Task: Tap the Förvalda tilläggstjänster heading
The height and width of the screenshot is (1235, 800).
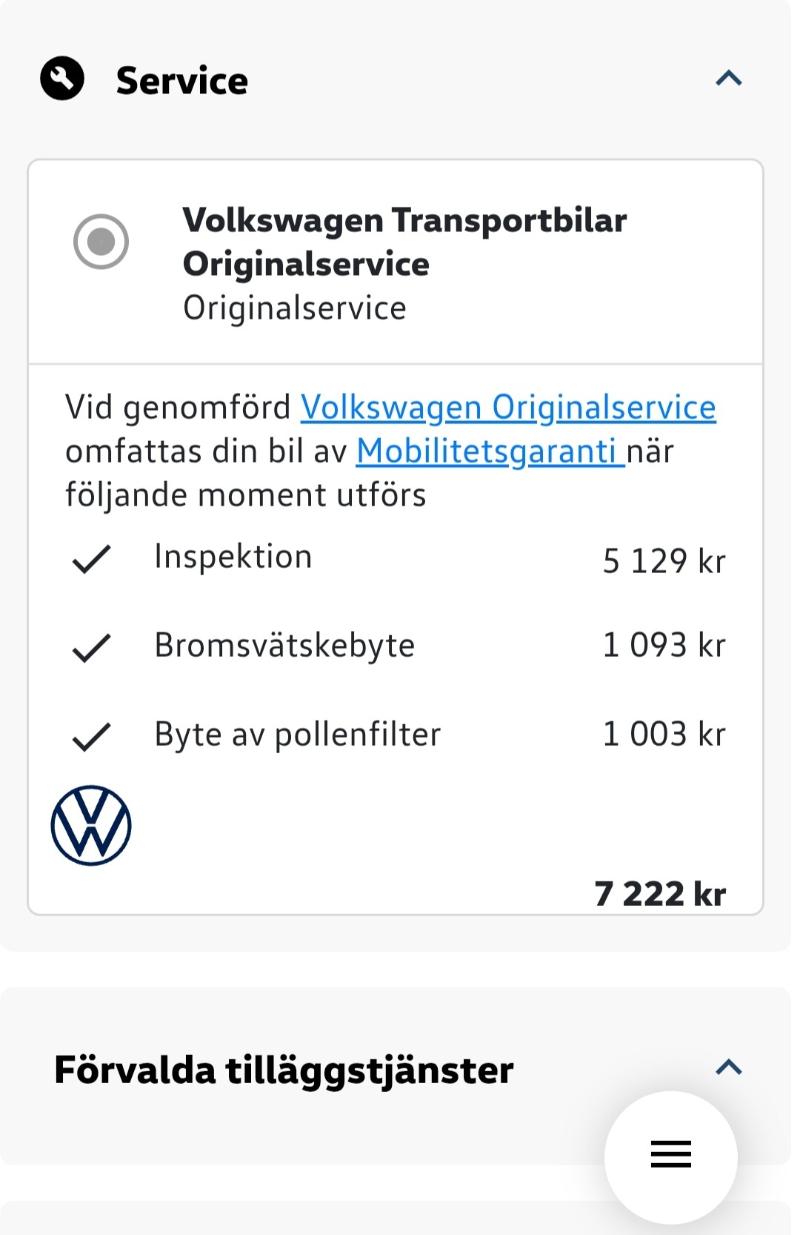Action: pos(284,1070)
